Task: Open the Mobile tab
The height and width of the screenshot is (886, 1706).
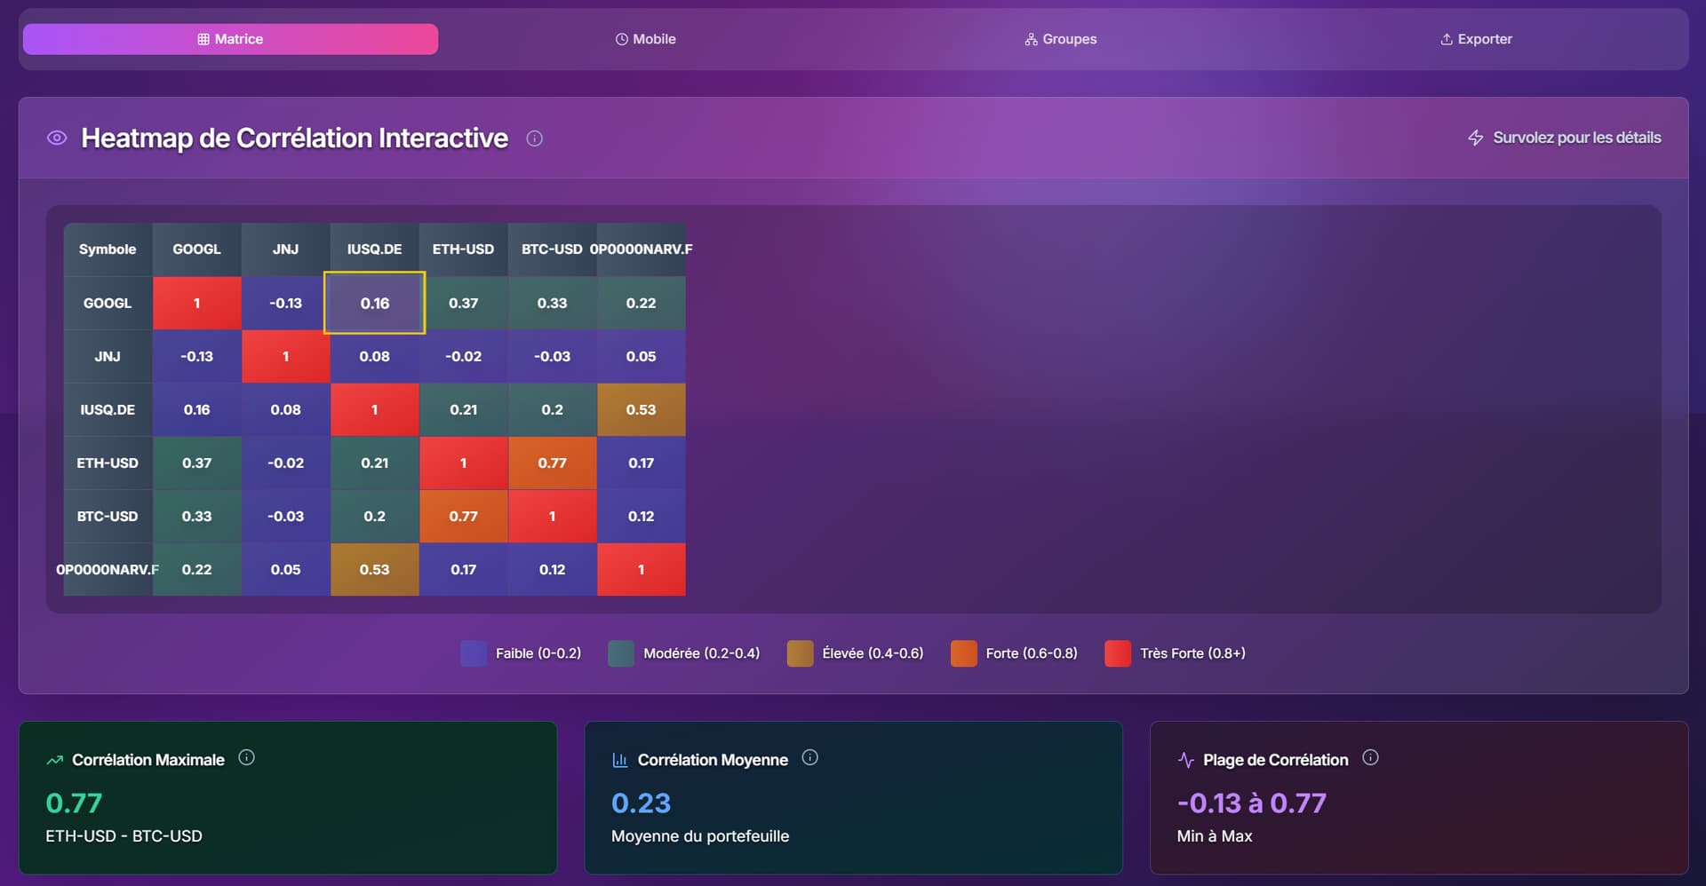Action: [645, 39]
